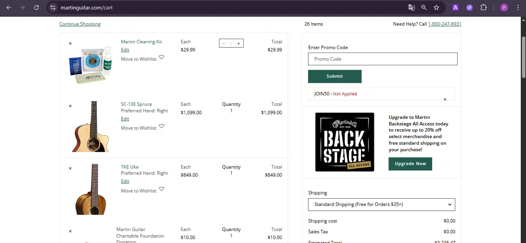Image resolution: width=526 pixels, height=243 pixels.
Task: Open site information icon in address bar
Action: click(x=53, y=7)
